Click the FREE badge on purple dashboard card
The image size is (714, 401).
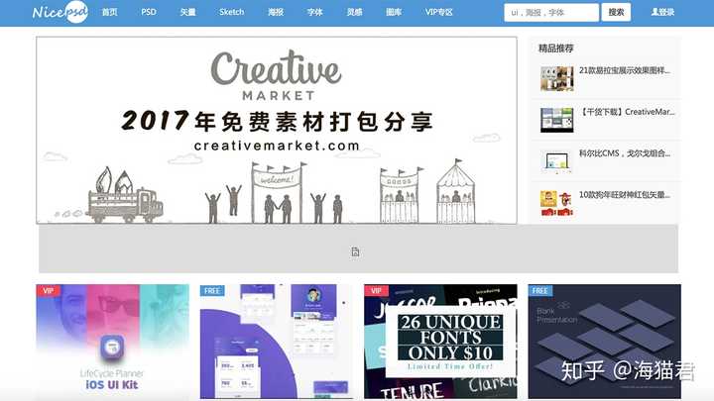pos(212,290)
